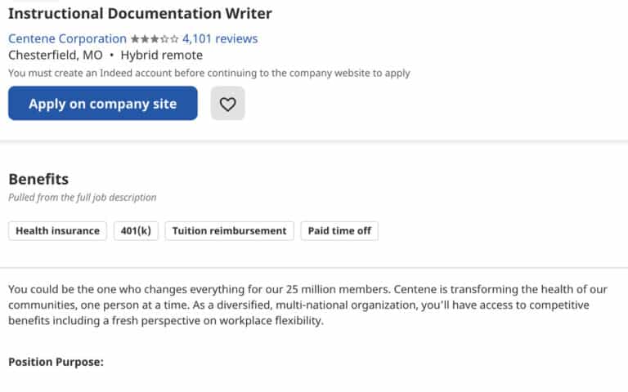628x392 pixels.
Task: Click the star rating next to Centene Corporation
Action: click(155, 39)
